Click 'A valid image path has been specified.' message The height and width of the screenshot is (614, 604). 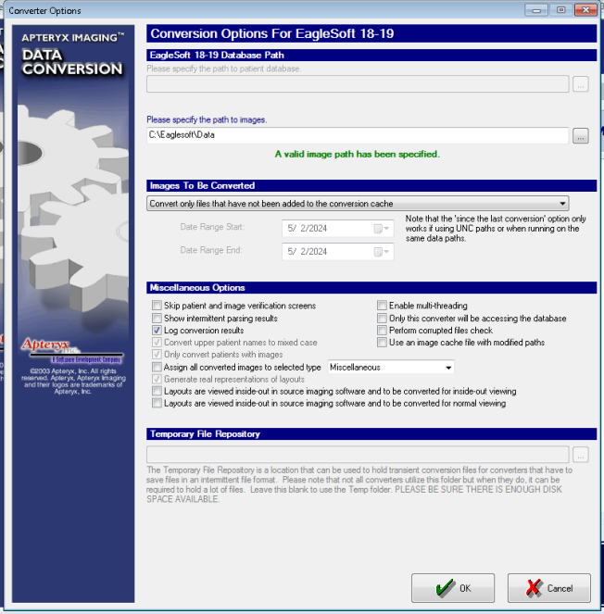pyautogui.click(x=358, y=155)
